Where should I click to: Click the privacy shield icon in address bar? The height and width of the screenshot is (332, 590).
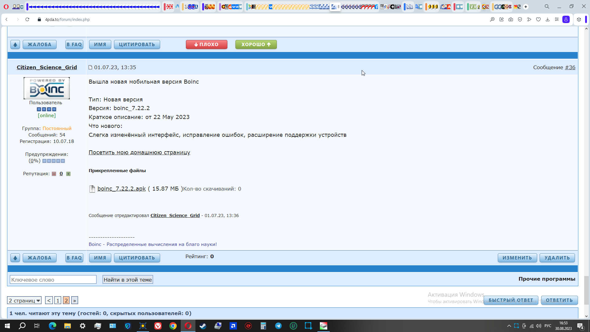(x=520, y=19)
